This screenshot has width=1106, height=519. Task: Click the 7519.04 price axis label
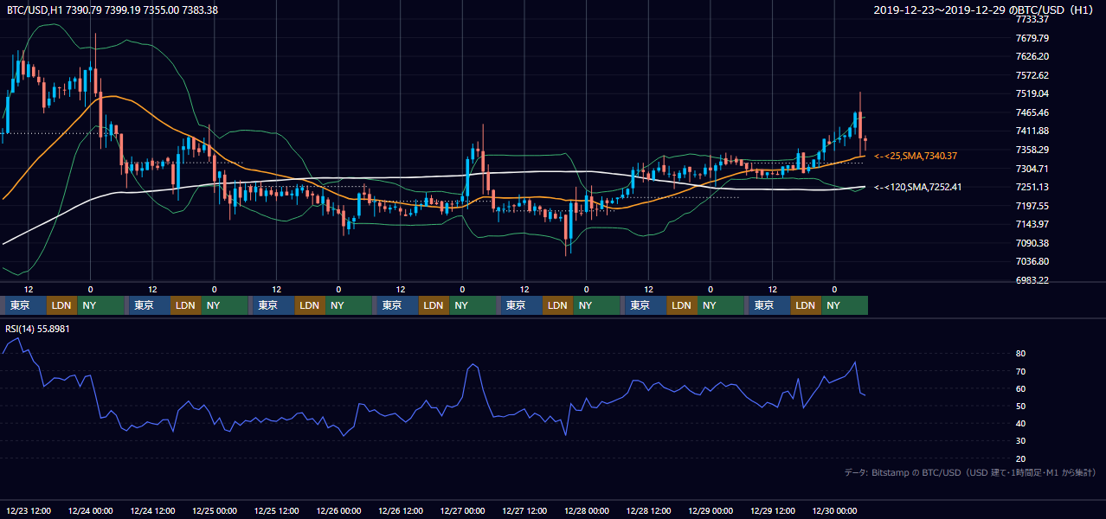click(x=1032, y=93)
